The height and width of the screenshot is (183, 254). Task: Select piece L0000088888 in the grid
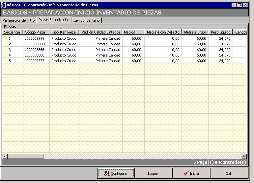click(x=36, y=44)
